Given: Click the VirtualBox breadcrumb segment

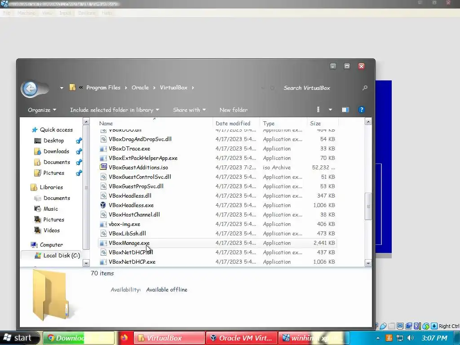Looking at the screenshot, I should coord(173,88).
